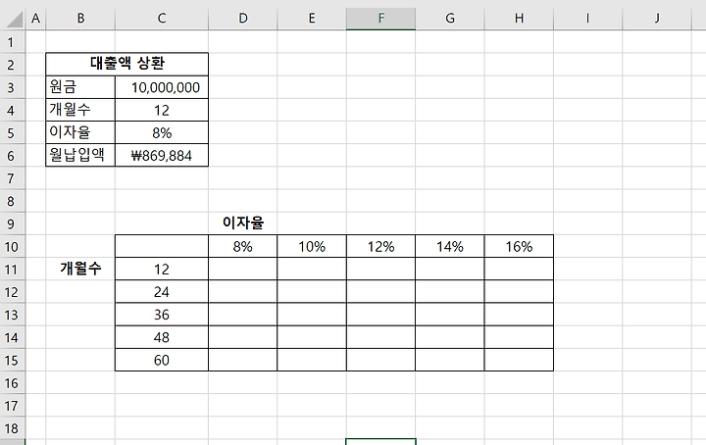Select column D header

(243, 19)
